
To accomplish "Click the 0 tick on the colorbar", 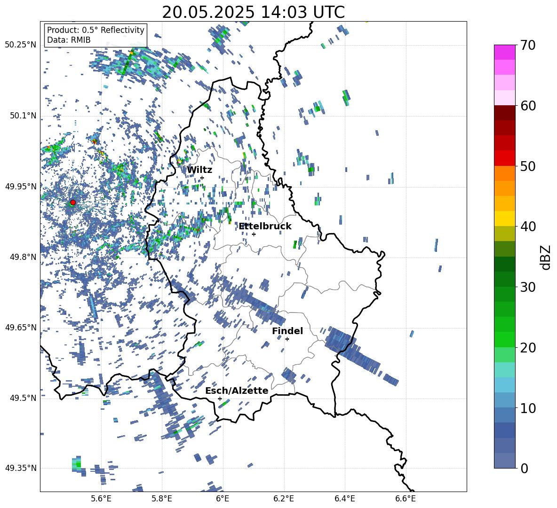I will tap(524, 468).
